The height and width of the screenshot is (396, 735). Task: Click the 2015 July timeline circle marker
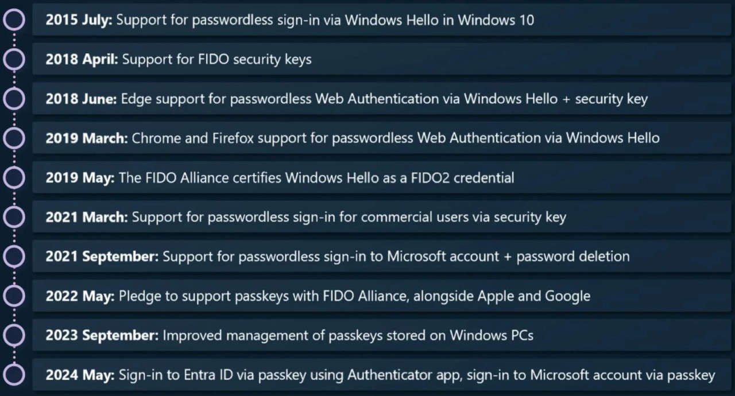[x=14, y=20]
